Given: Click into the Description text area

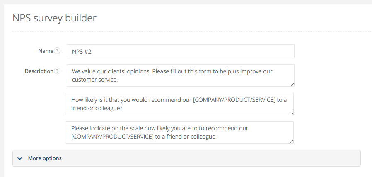Looking at the screenshot, I should click(x=180, y=75).
